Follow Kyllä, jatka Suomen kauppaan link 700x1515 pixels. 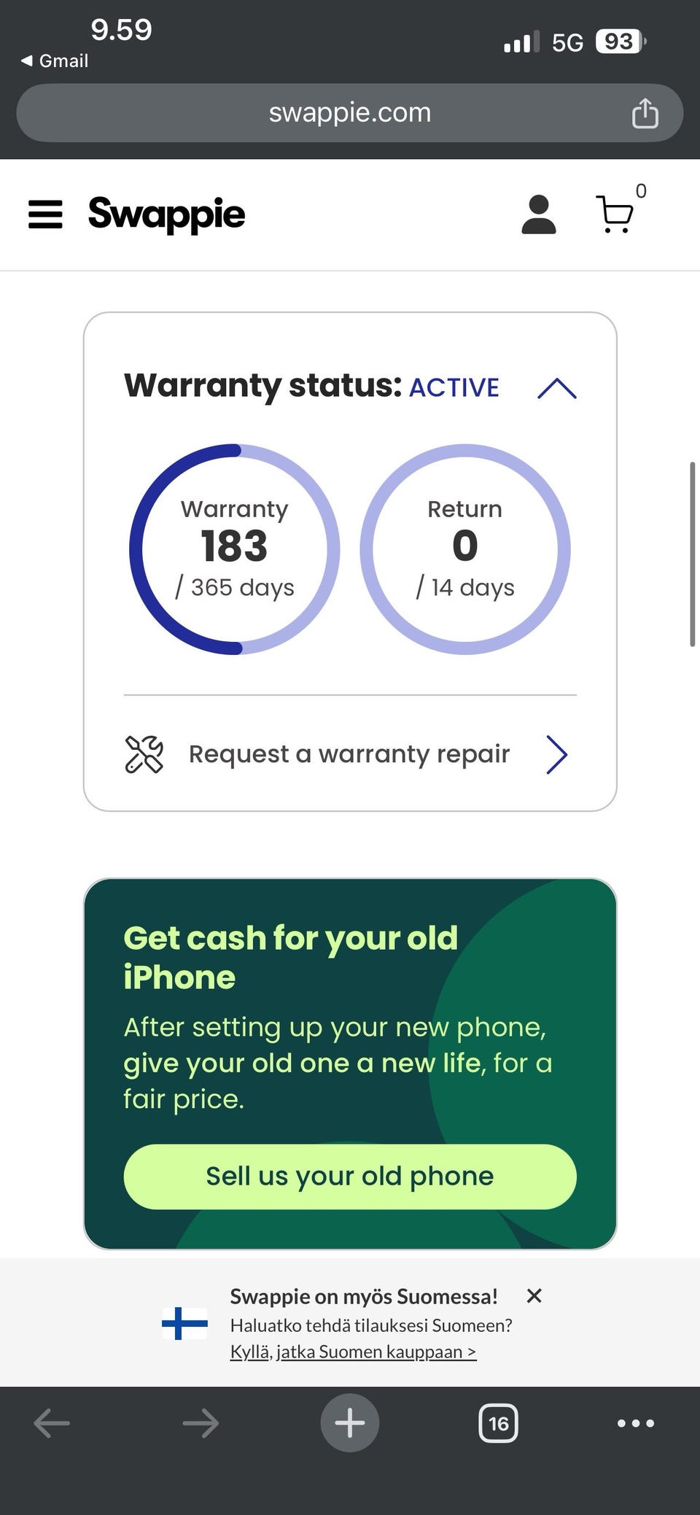click(353, 1352)
